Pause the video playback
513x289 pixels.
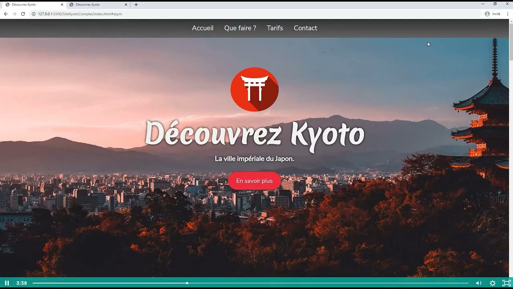click(7, 283)
